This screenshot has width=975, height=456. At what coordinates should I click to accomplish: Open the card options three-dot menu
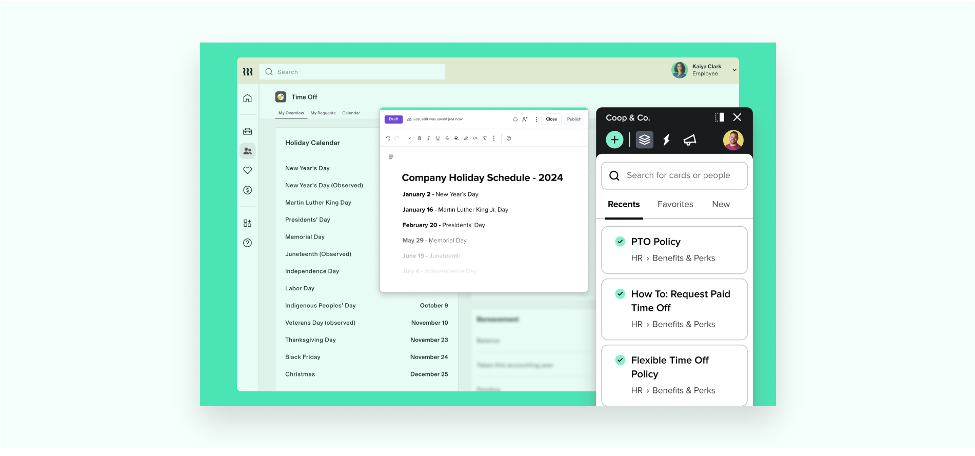[536, 119]
